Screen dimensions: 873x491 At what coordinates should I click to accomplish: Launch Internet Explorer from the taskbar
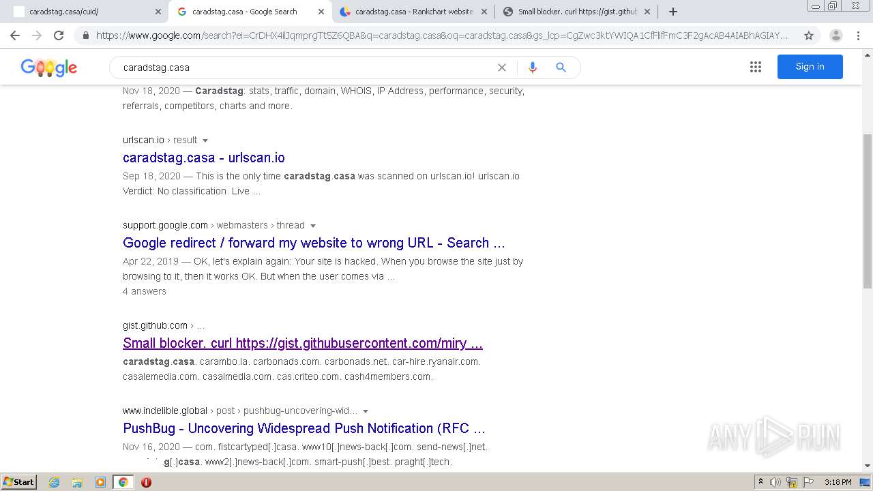coord(55,482)
